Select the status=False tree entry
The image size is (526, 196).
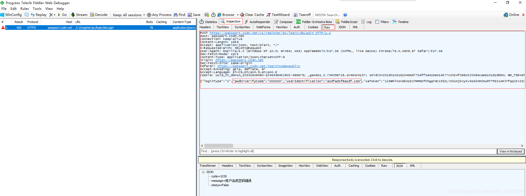[x=220, y=185]
